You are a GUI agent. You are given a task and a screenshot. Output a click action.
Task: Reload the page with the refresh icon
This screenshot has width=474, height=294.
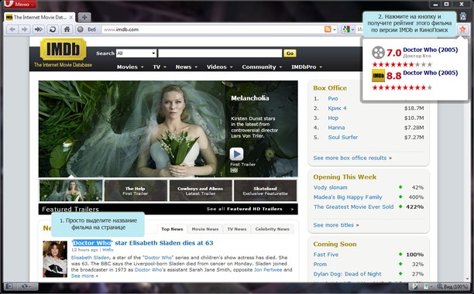click(53, 29)
